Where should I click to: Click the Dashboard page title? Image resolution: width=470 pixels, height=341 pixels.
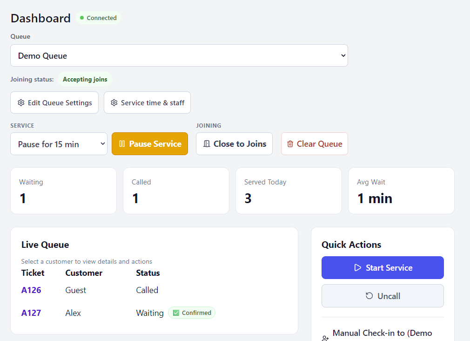pos(40,18)
